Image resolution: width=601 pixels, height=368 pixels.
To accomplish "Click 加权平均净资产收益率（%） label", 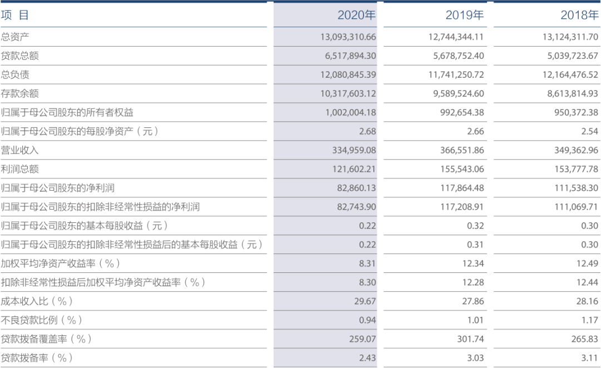I will point(61,263).
